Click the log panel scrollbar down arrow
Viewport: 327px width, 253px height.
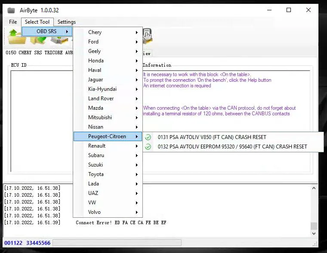[314, 233]
